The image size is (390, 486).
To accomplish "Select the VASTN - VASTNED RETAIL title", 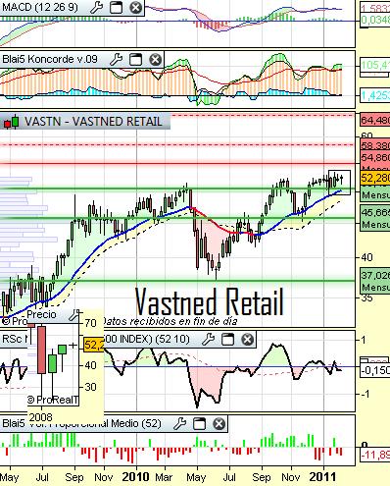I will tap(93, 122).
